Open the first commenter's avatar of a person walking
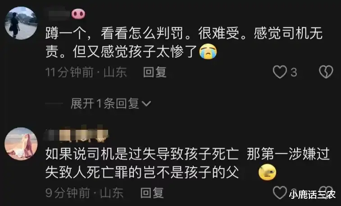341x206 pixels. click(x=21, y=23)
